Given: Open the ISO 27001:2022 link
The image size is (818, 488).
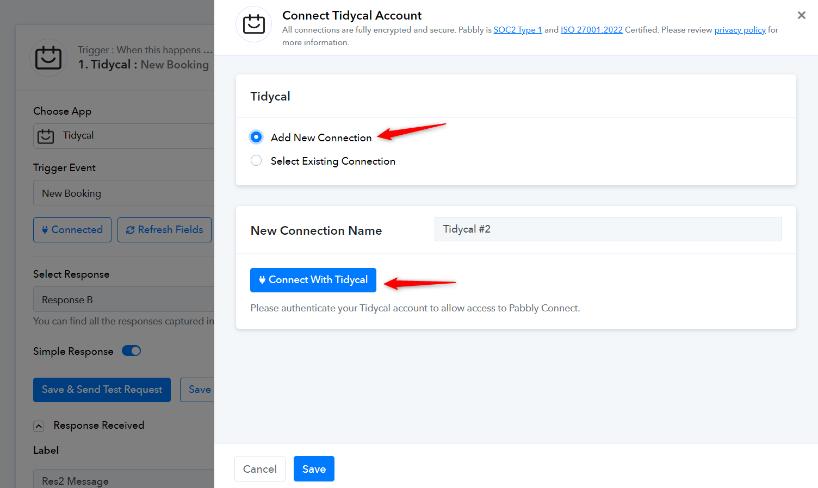Looking at the screenshot, I should click(592, 30).
